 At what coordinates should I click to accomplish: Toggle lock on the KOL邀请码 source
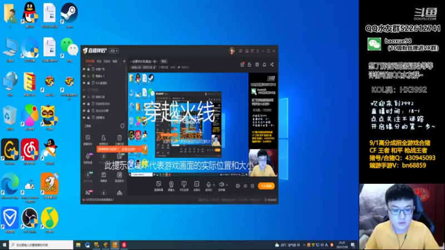(x=88, y=83)
